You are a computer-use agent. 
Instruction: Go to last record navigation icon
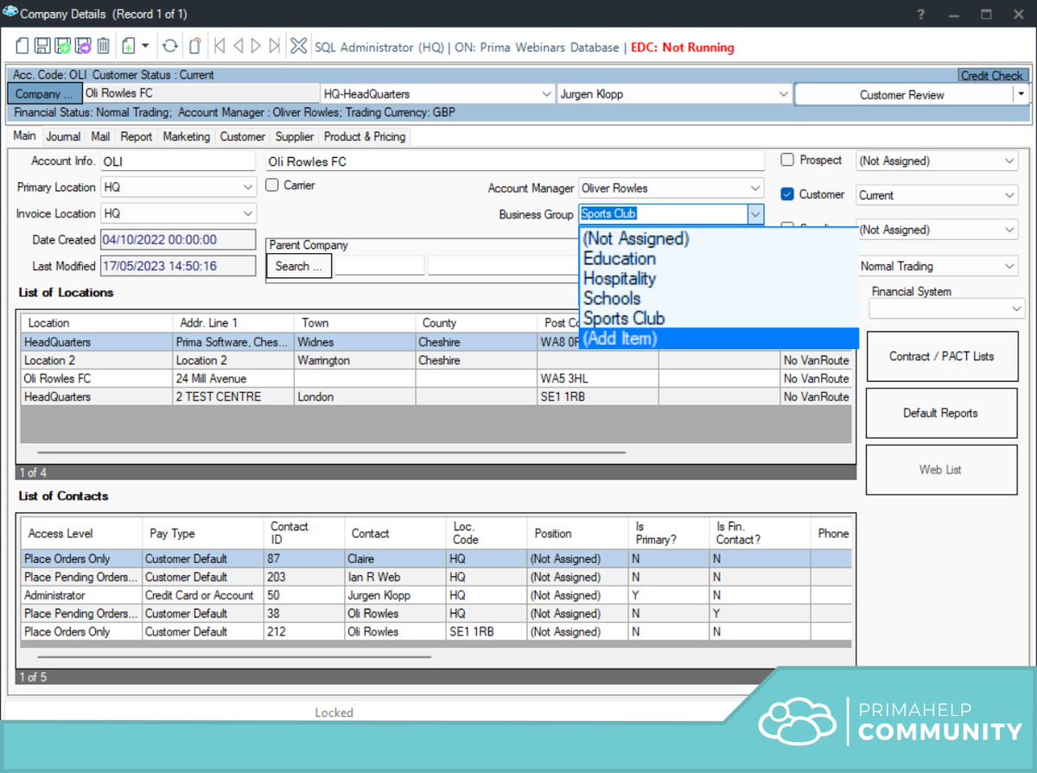pos(275,47)
